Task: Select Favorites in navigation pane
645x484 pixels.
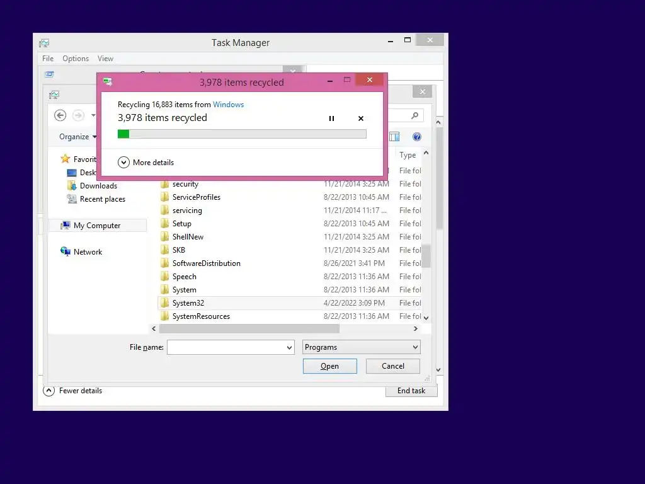Action: point(84,159)
